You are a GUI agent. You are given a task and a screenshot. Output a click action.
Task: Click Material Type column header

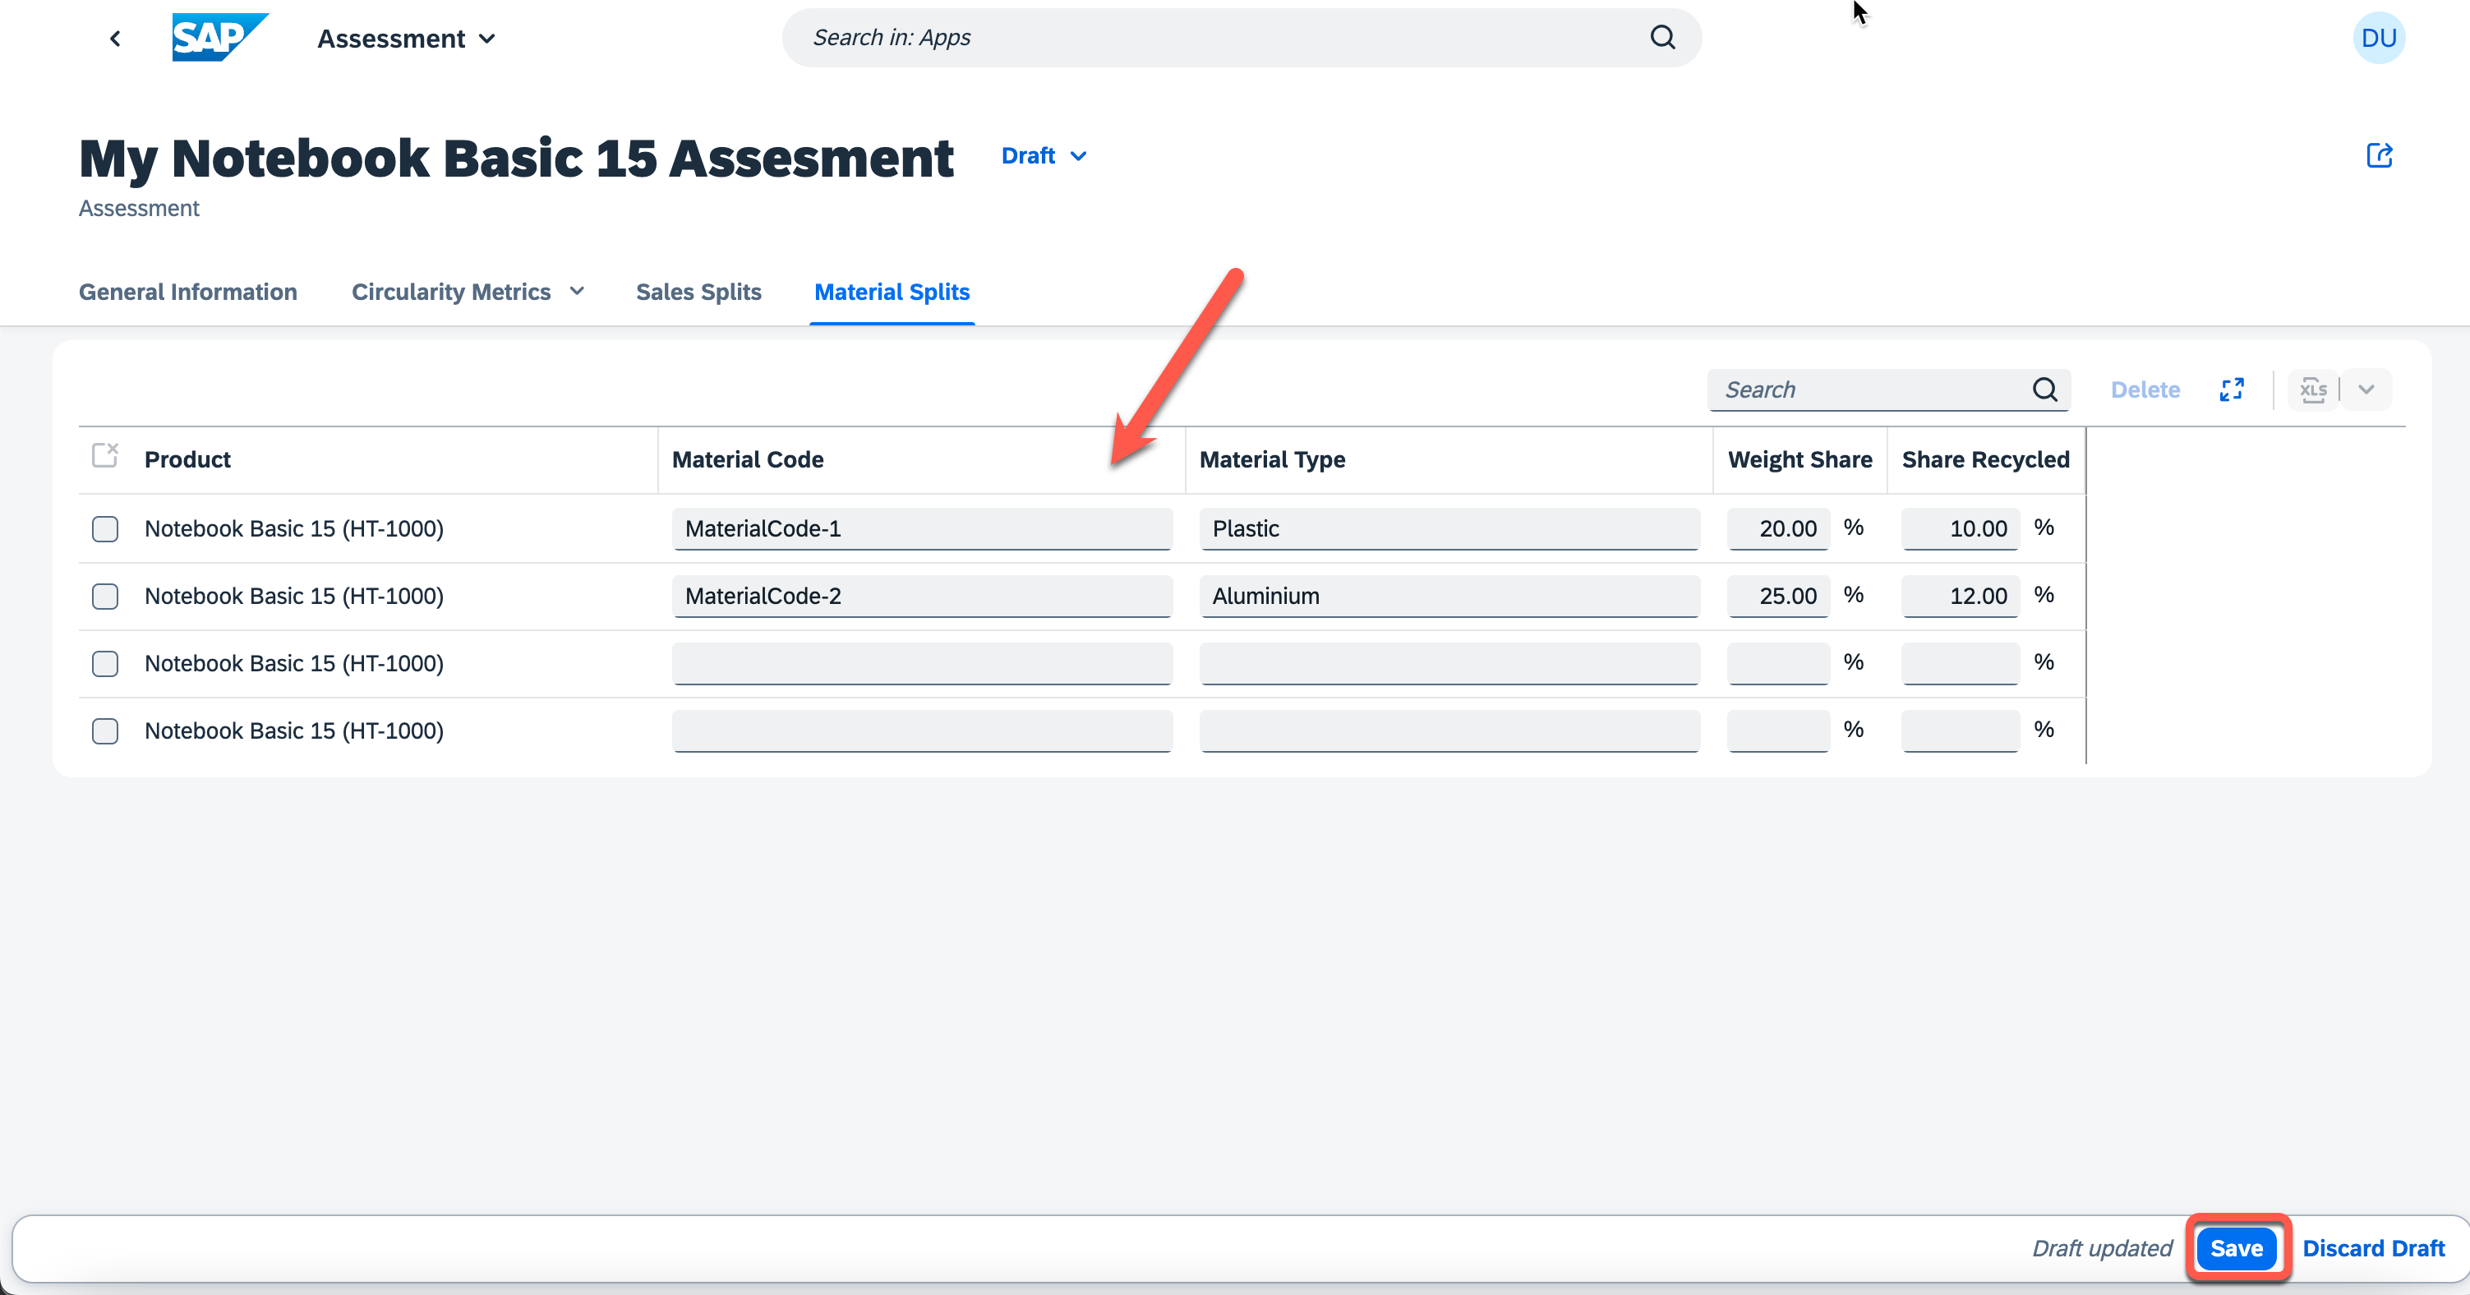pyautogui.click(x=1271, y=459)
